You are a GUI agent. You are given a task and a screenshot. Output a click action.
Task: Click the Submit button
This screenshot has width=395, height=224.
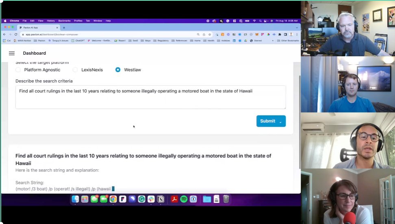271,121
